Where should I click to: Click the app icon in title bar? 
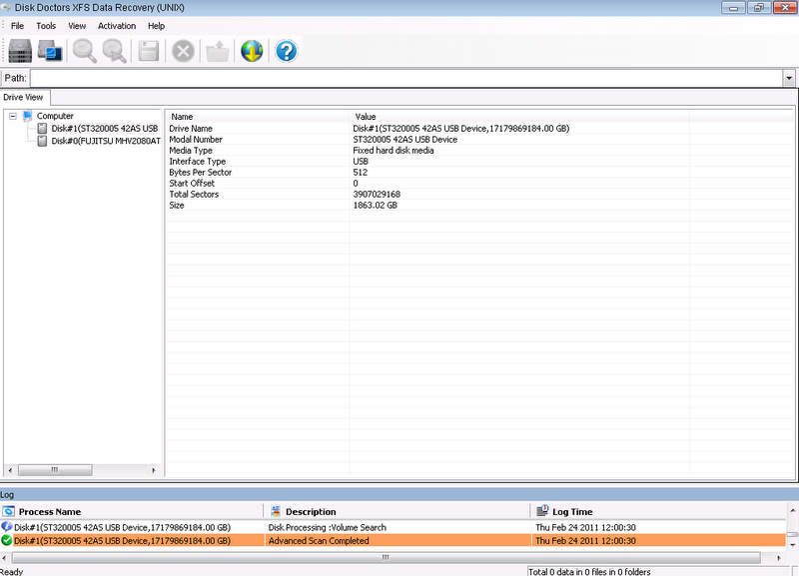click(6, 8)
